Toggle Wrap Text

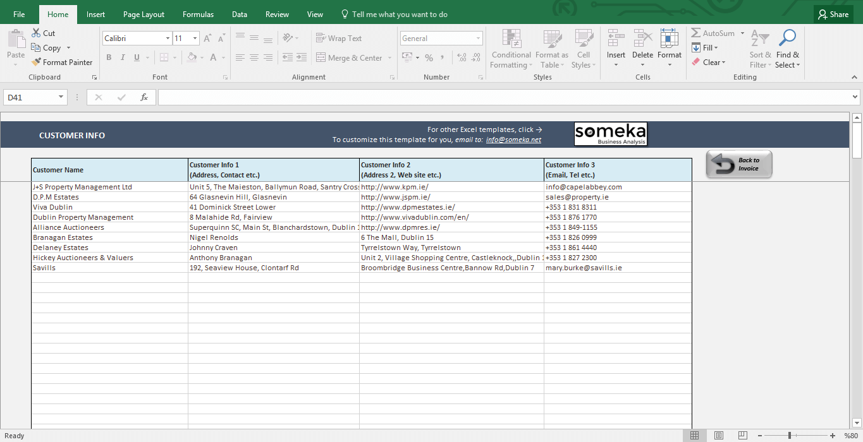339,39
